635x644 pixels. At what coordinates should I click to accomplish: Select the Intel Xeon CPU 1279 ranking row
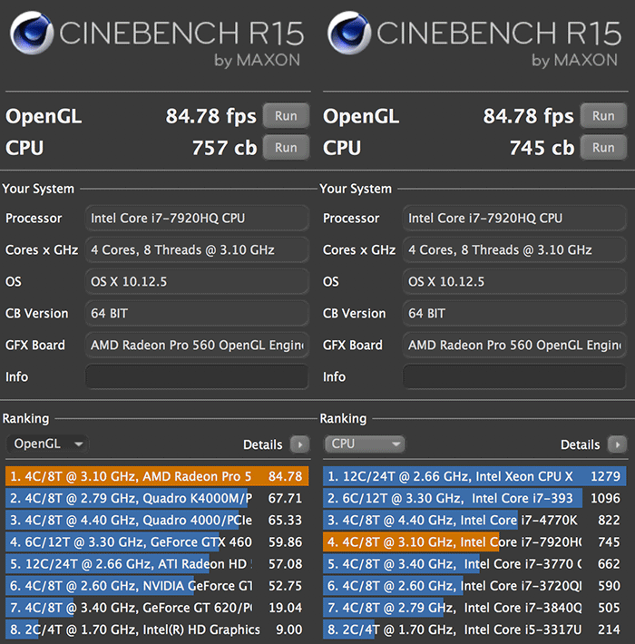474,476
